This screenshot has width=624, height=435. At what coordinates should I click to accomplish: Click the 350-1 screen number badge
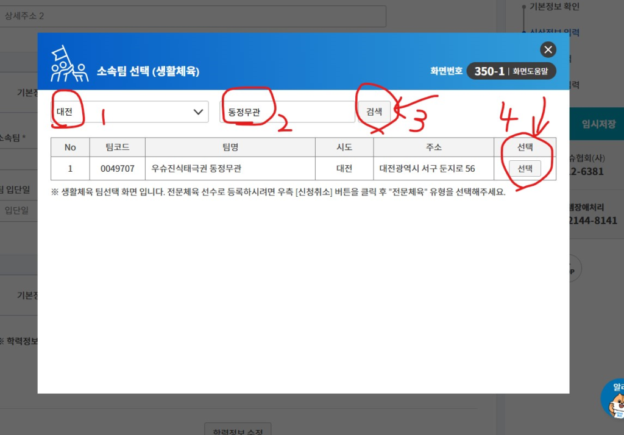click(x=489, y=71)
